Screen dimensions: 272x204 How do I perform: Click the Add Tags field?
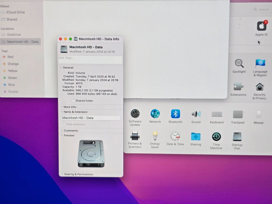pyautogui.click(x=90, y=60)
